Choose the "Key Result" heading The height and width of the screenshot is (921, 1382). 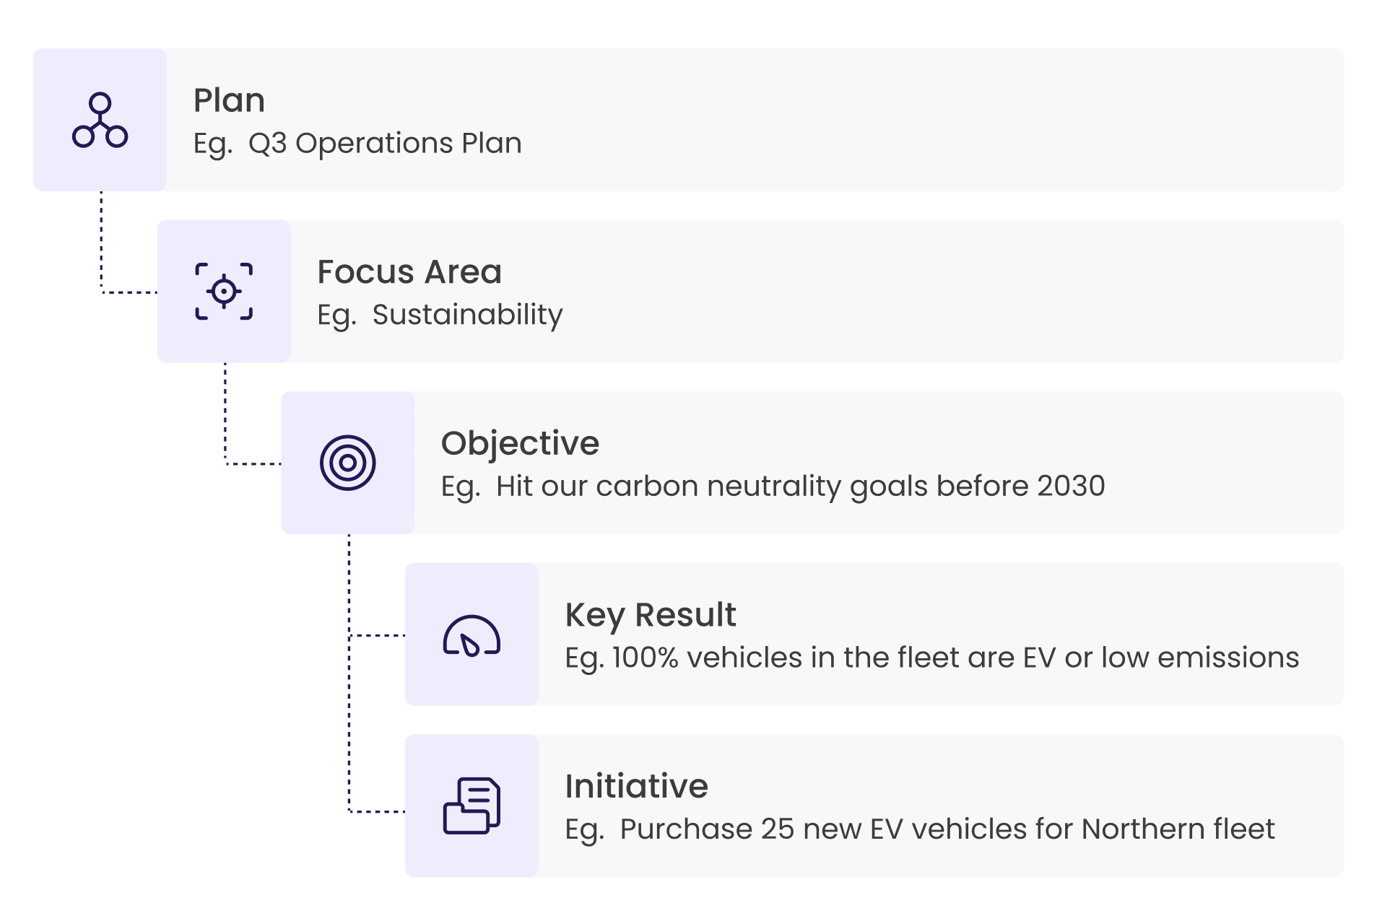click(x=650, y=615)
